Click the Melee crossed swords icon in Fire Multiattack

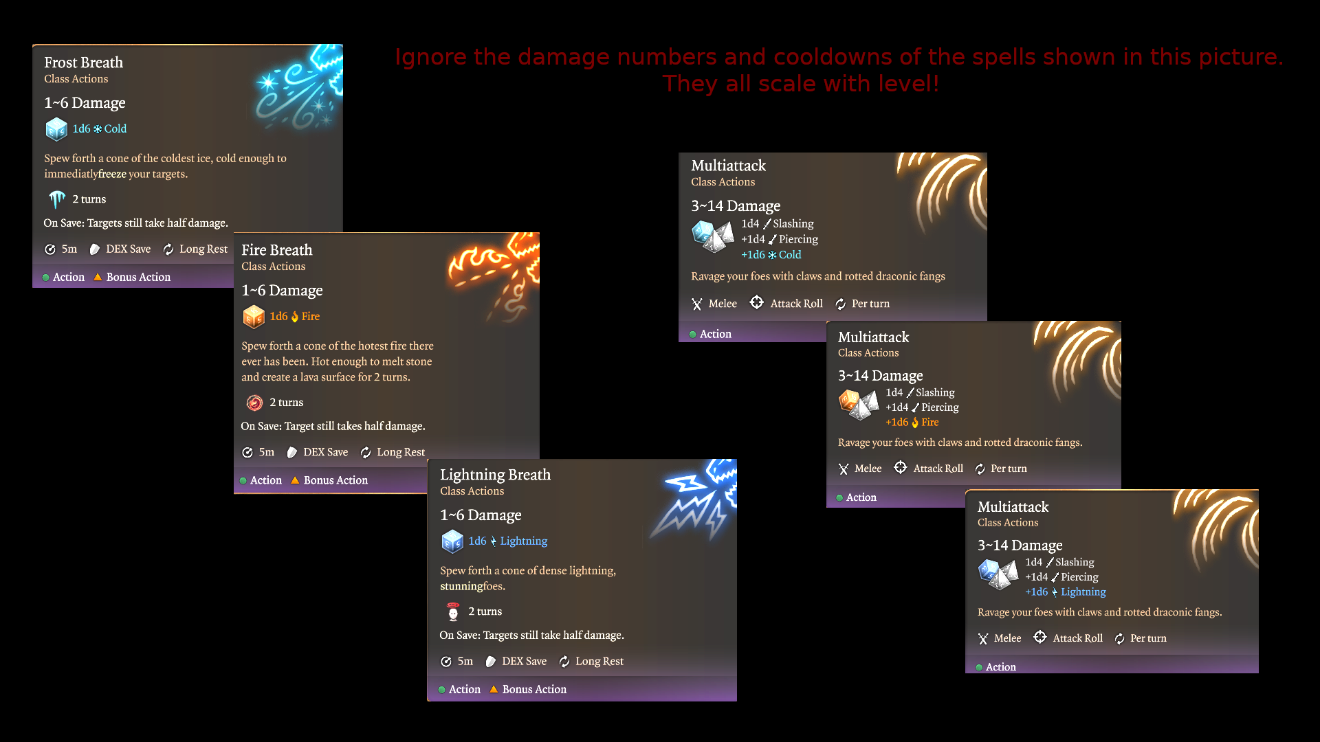click(x=844, y=469)
